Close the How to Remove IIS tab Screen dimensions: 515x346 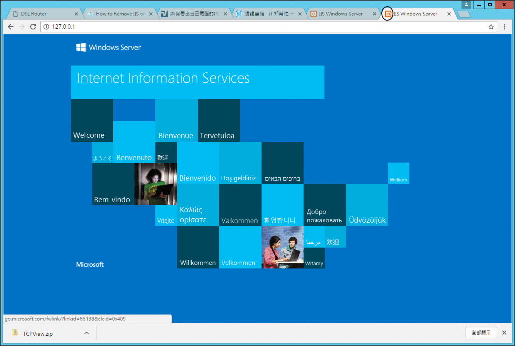click(x=151, y=14)
